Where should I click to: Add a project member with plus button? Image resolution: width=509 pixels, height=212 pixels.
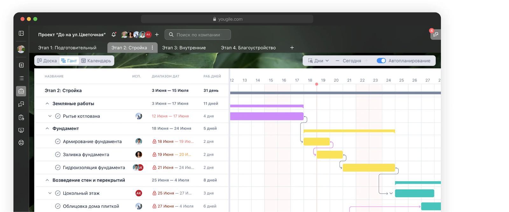pyautogui.click(x=157, y=35)
